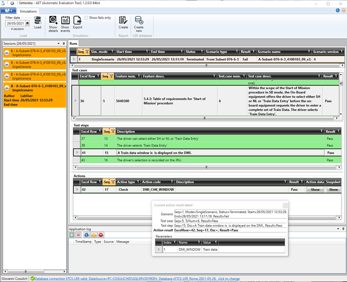Clear the log with the red X icon
Screen dimensions: 347x282
(x=78, y=235)
